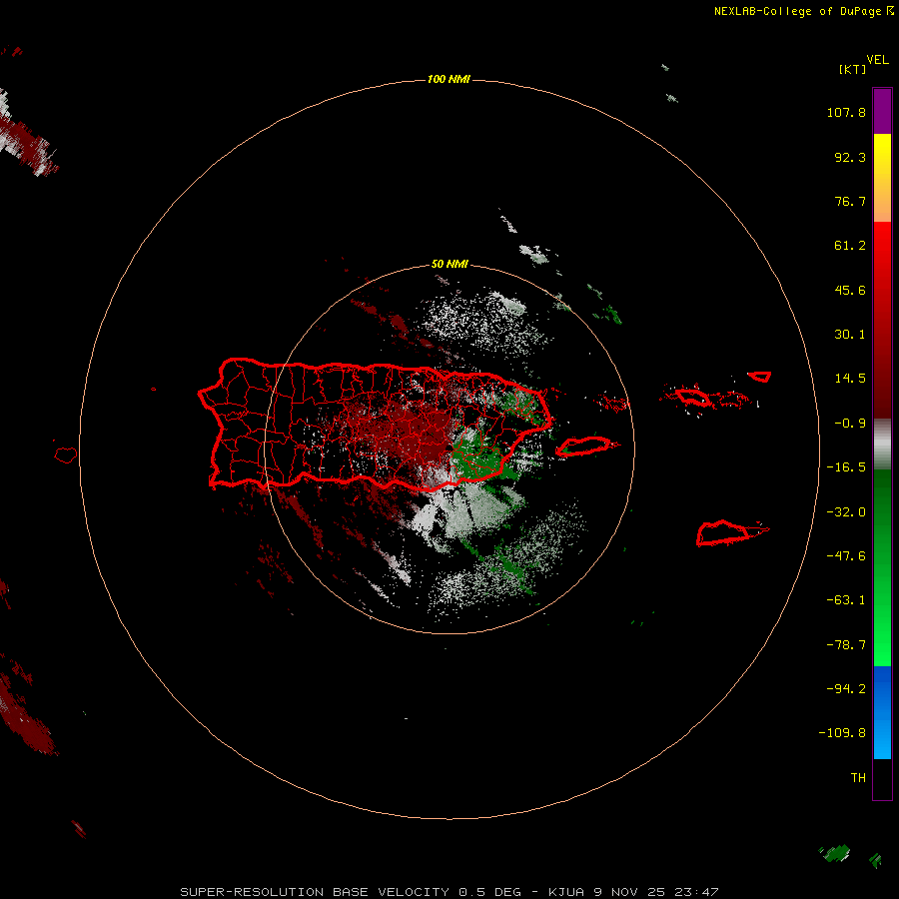Select the 30.1 scale value
The height and width of the screenshot is (899, 899).
[x=850, y=335]
